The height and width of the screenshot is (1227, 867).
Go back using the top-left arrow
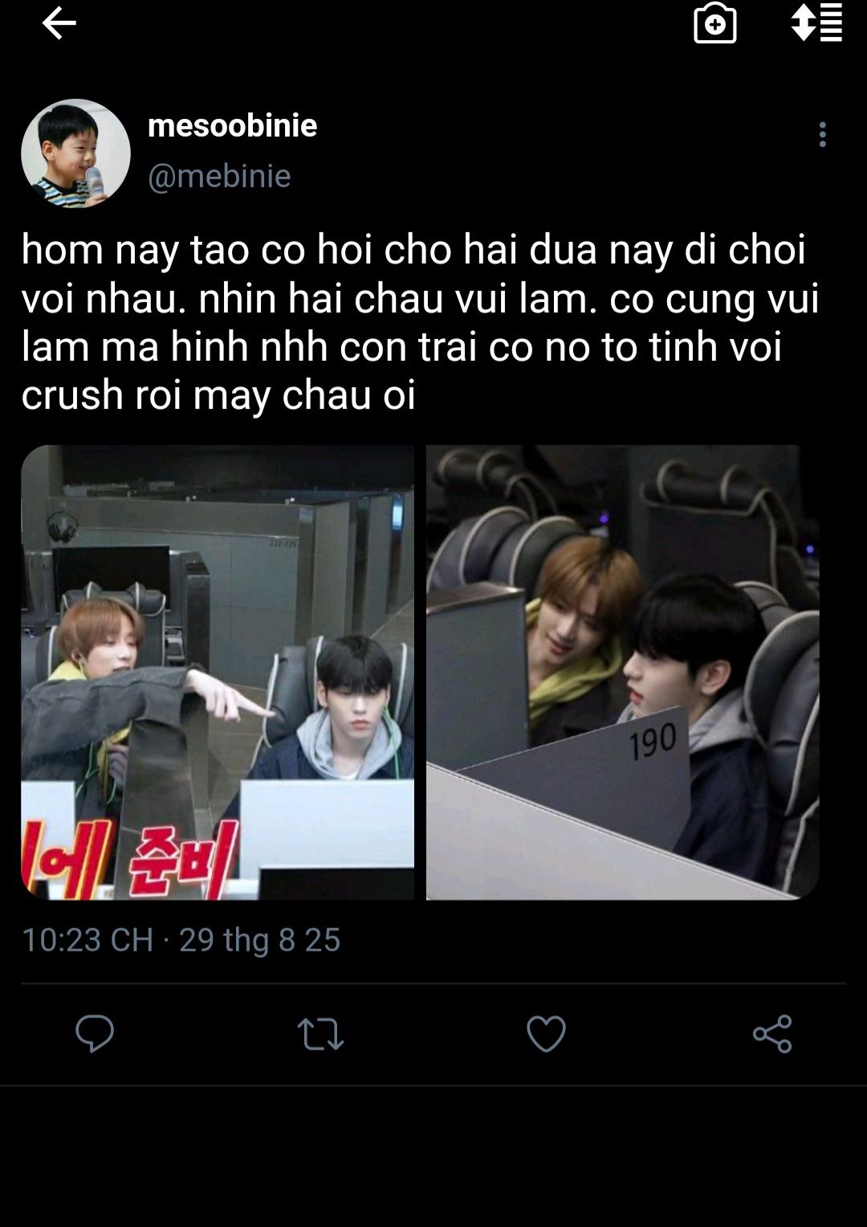tap(59, 23)
